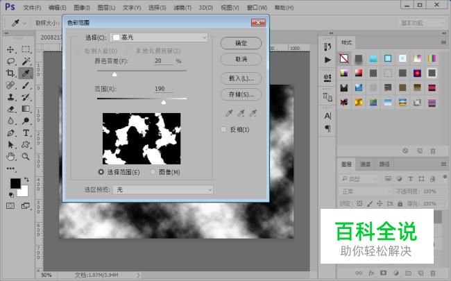Screen dimensions: 451x281
Task: Select the Rectangular Marquee tool
Action: point(26,49)
